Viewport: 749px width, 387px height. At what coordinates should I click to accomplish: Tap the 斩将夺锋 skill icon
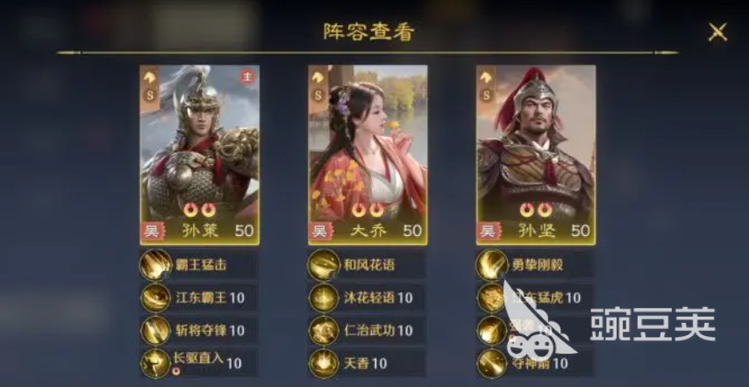point(156,330)
